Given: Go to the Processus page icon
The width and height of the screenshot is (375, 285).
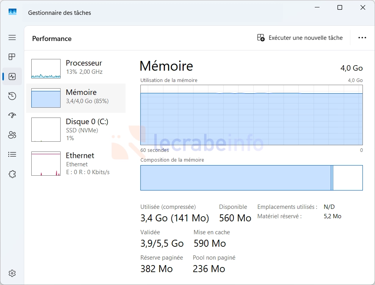Looking at the screenshot, I should tap(12, 57).
